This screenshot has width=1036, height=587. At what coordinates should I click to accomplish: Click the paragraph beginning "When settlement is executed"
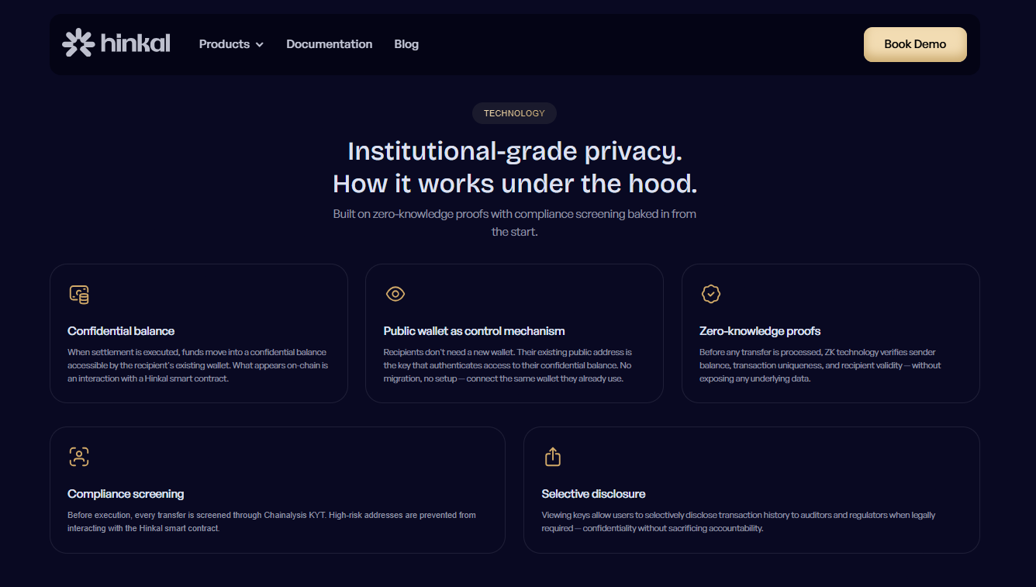(198, 365)
